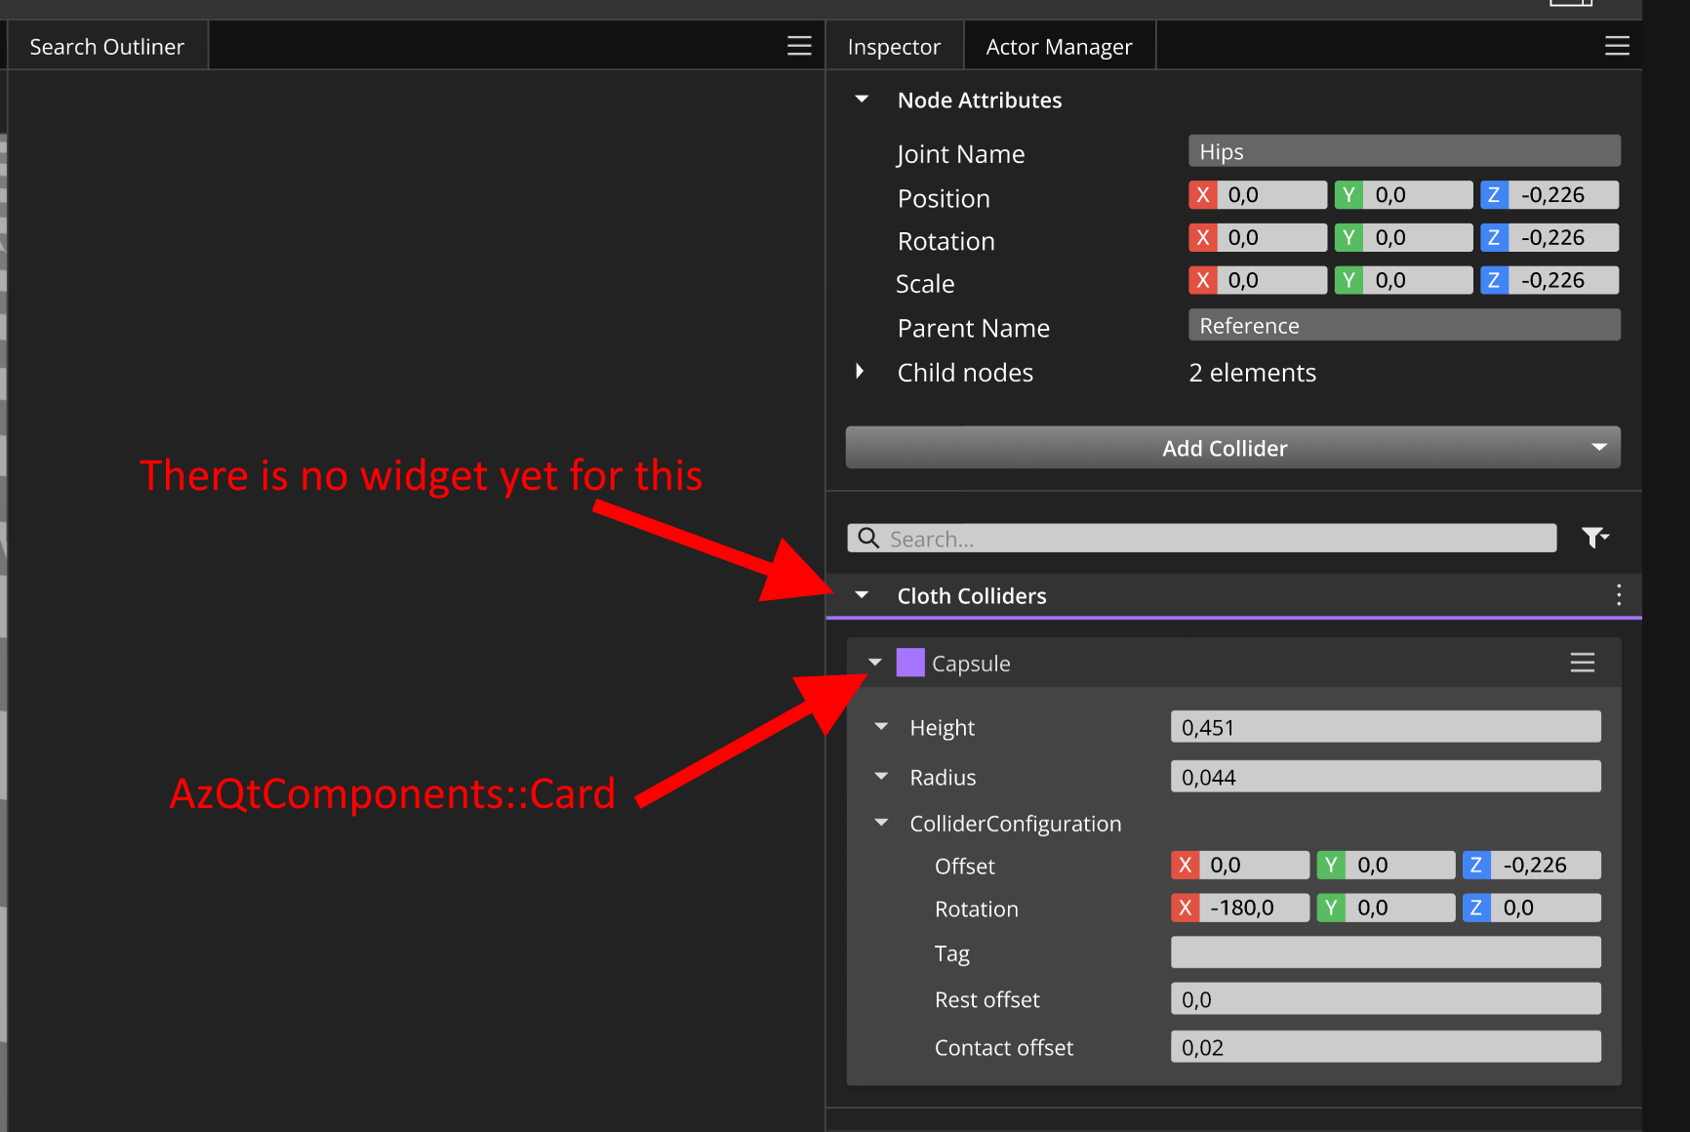Open the Add Collider dropdown arrow
The height and width of the screenshot is (1132, 1690).
[1598, 447]
